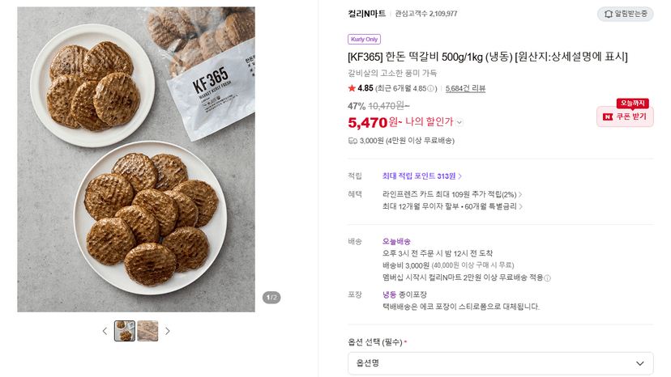Image resolution: width=671 pixels, height=377 pixels.
Task: Click the bell icon for store alerts
Action: (x=608, y=14)
